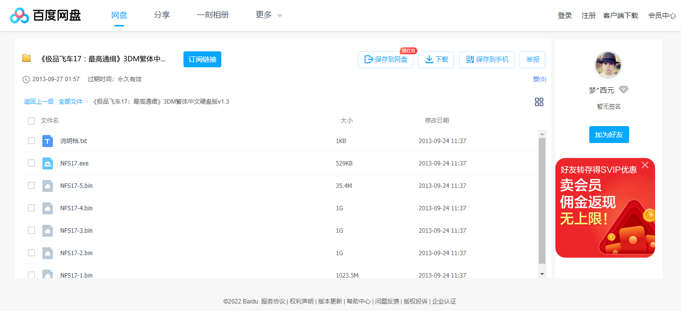
Task: Check the select-all files checkbox
Action: [x=31, y=121]
